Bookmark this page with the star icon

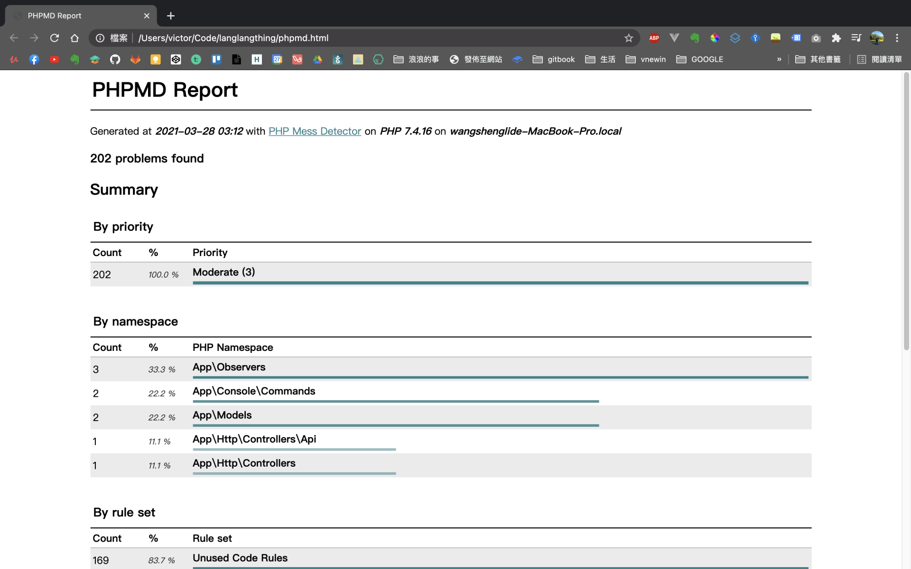coord(629,38)
